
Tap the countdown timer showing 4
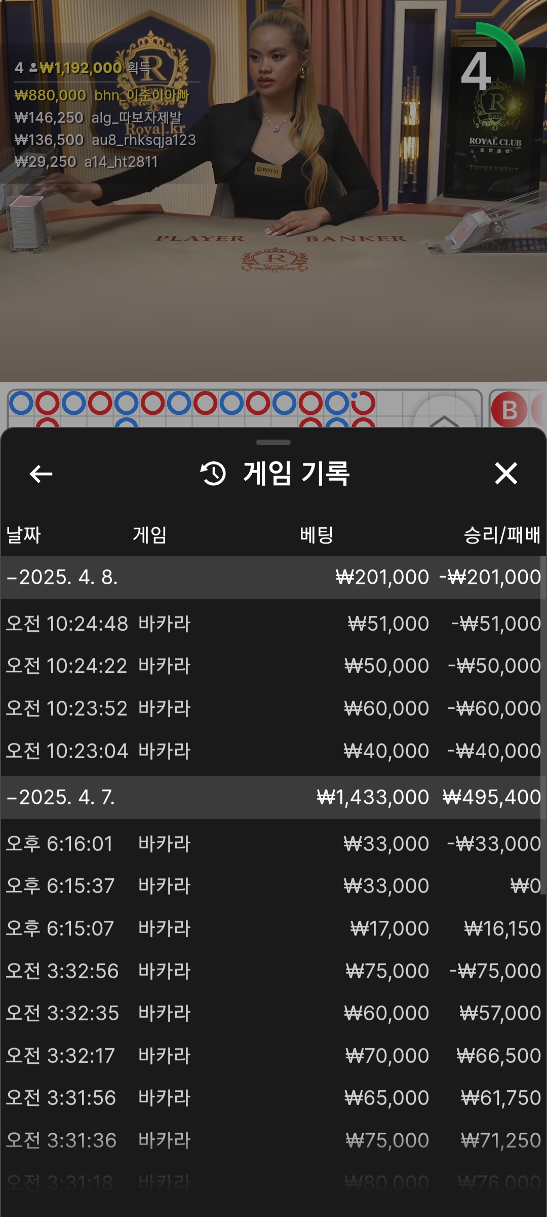(477, 71)
